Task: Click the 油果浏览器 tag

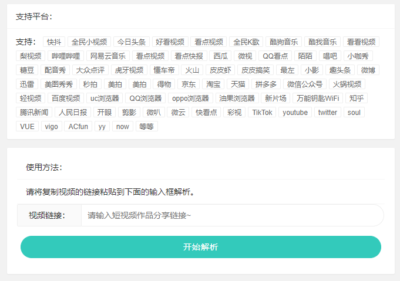Action: [x=237, y=99]
